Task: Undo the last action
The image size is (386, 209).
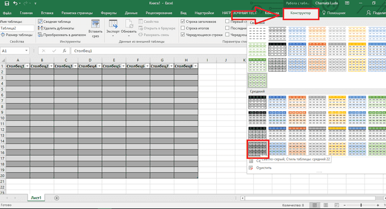Action: (x=15, y=3)
